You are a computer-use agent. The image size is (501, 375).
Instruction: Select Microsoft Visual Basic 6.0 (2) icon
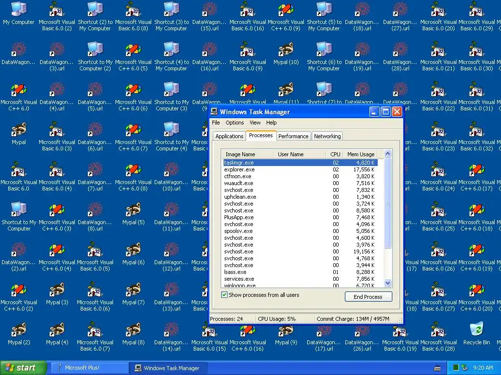click(57, 16)
